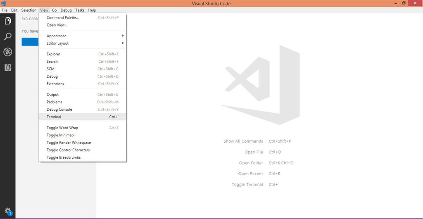423x219 pixels.
Task: Close the open View menu
Action: (x=44, y=10)
